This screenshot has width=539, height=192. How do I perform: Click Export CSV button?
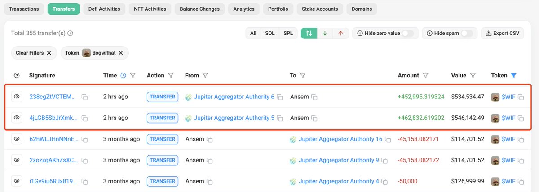(503, 33)
